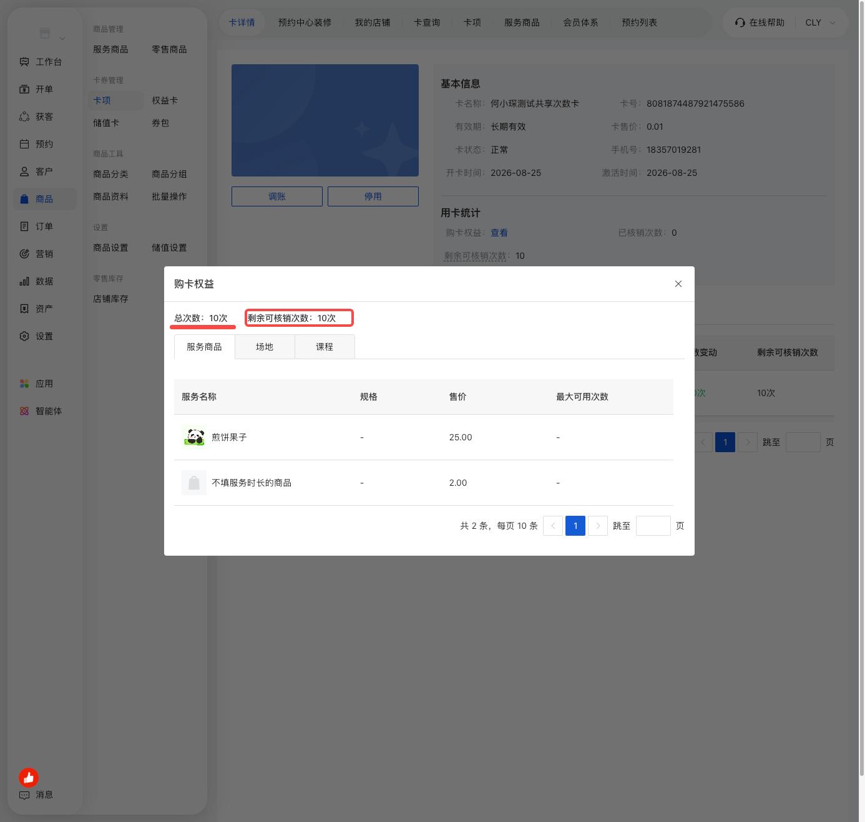Open the 设置 gear sidebar icon

coord(24,336)
